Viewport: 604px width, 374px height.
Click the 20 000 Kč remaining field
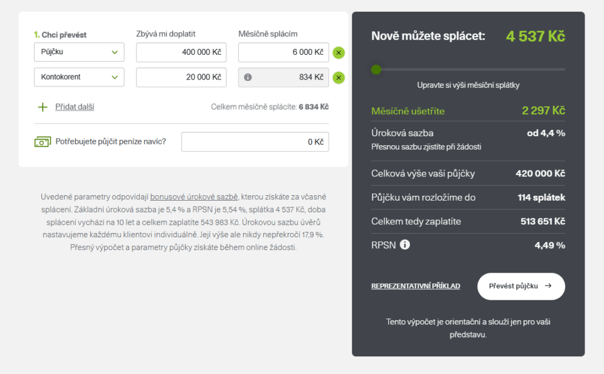click(181, 77)
